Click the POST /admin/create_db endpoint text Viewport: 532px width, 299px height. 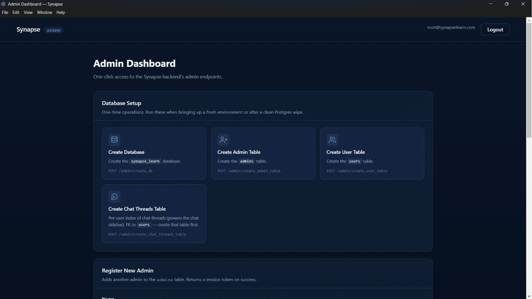131,171
